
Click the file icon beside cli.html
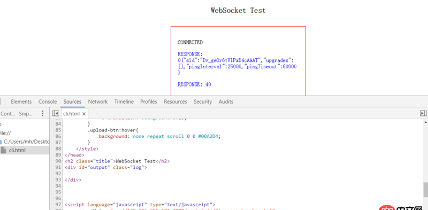click(4, 150)
